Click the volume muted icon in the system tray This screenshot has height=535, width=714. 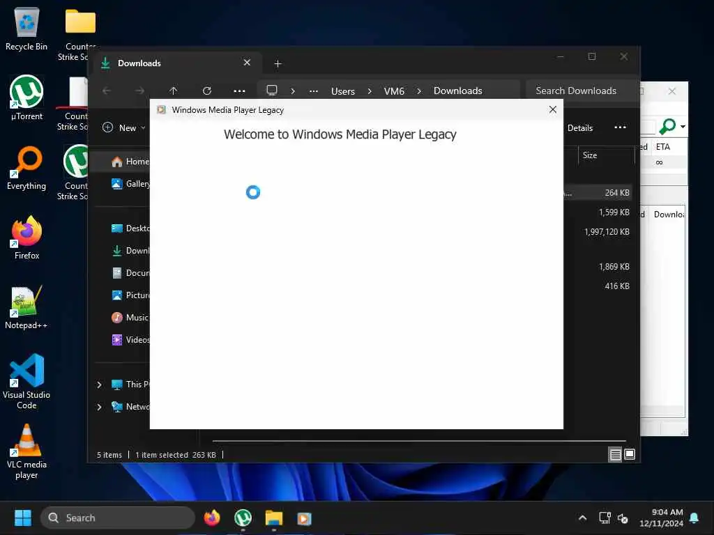pyautogui.click(x=623, y=518)
